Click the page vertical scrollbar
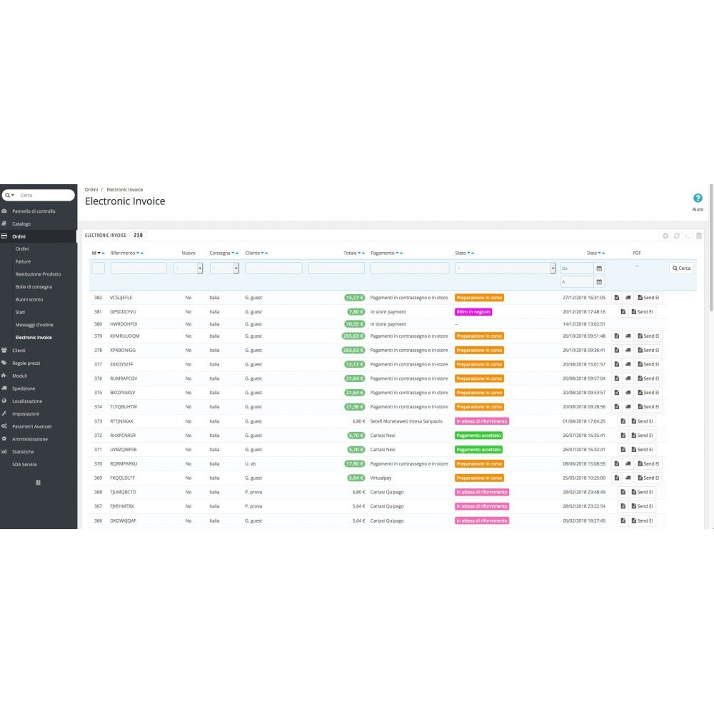This screenshot has width=714, height=714. 711,248
